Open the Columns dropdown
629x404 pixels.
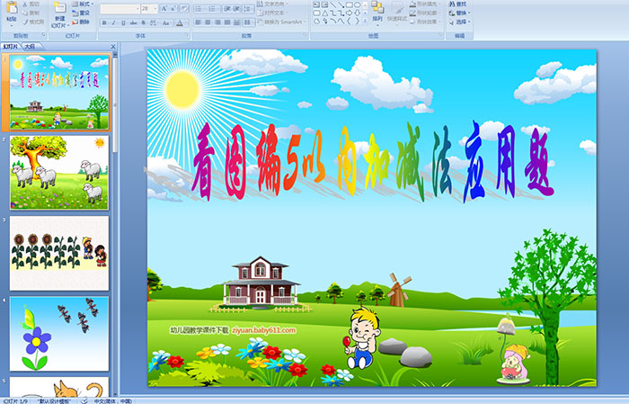click(x=249, y=22)
